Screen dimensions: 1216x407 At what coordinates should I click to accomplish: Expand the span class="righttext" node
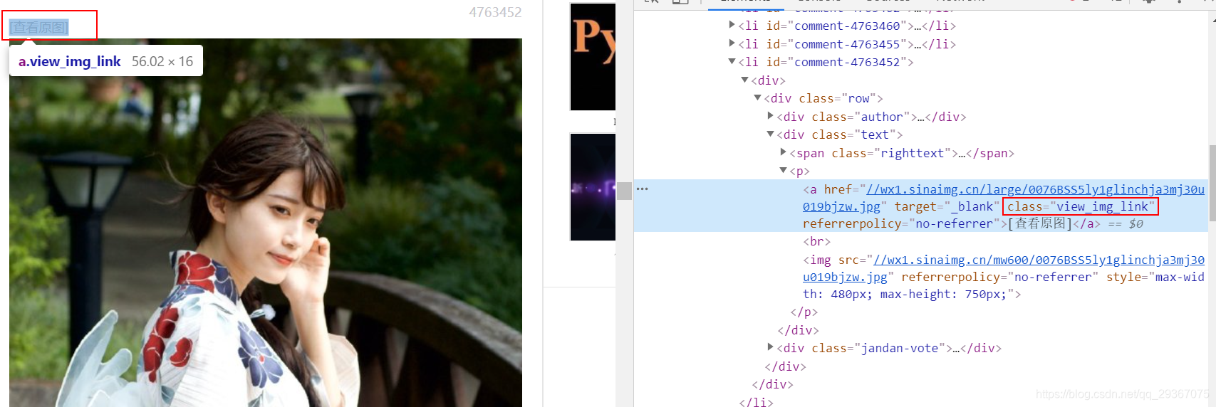click(784, 152)
